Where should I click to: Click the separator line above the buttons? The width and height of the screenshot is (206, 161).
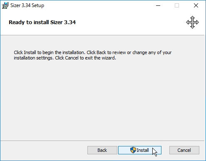pyautogui.click(x=102, y=141)
